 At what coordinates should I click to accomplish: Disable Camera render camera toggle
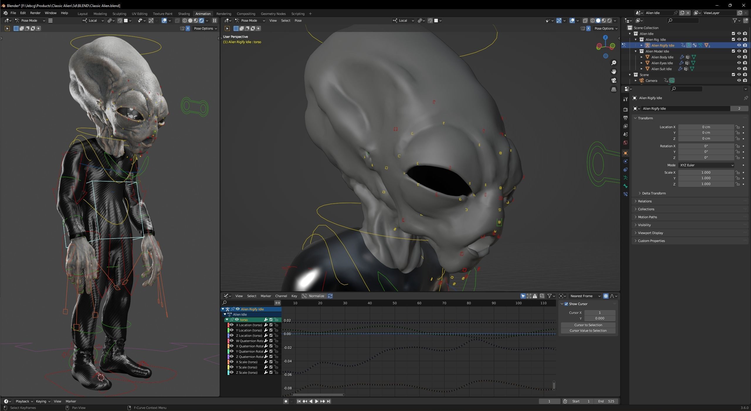click(745, 80)
